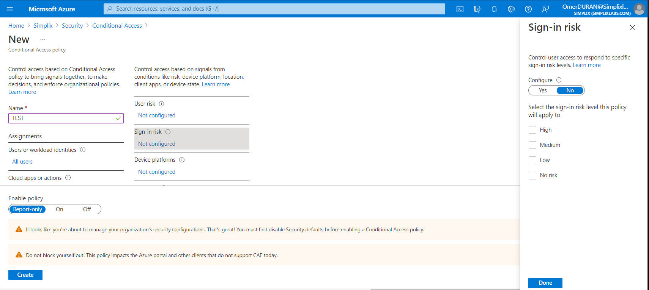Focus the Name field containing TEST
This screenshot has width=649, height=290.
(66, 118)
